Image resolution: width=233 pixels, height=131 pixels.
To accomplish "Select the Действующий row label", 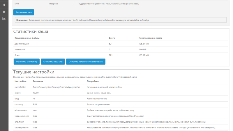I will coord(22,44).
